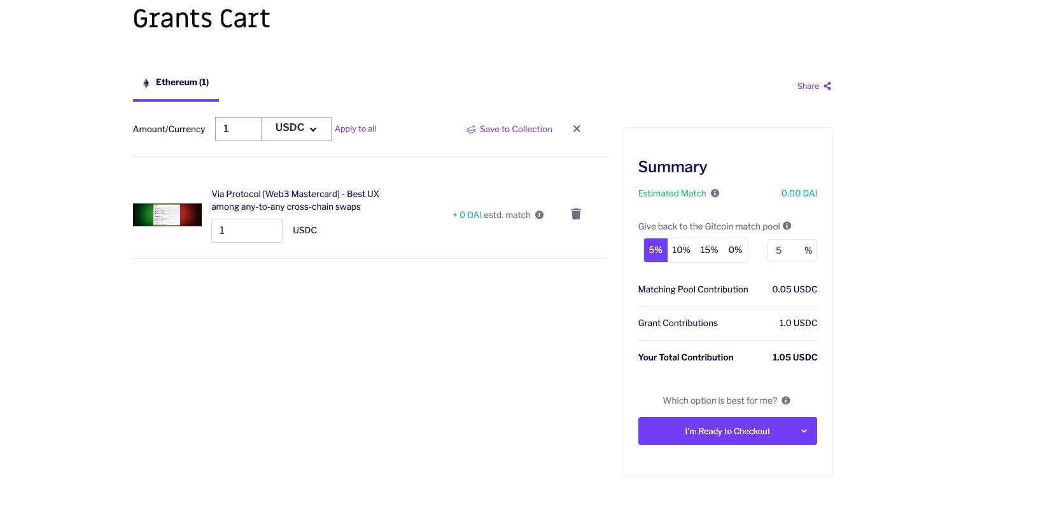Click the '+ 0 DAI estd. match' text
Screen dimensions: 1045x527
(x=491, y=215)
